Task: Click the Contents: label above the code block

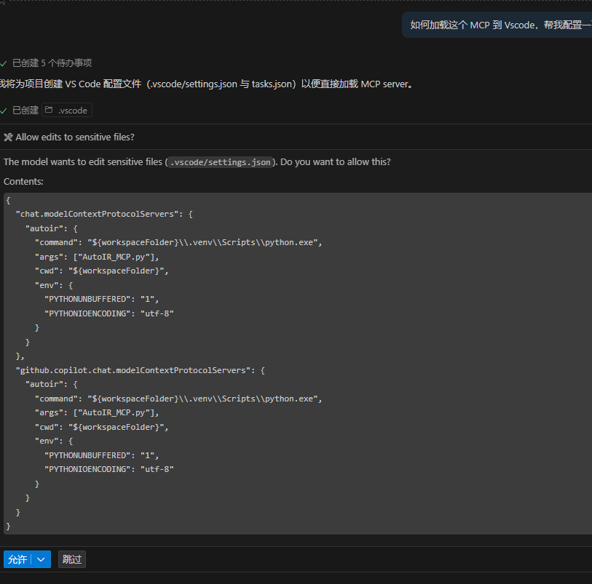Action: tap(23, 182)
